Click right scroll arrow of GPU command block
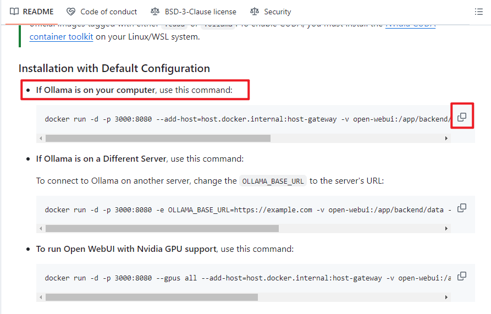Image resolution: width=491 pixels, height=314 pixels. click(446, 297)
